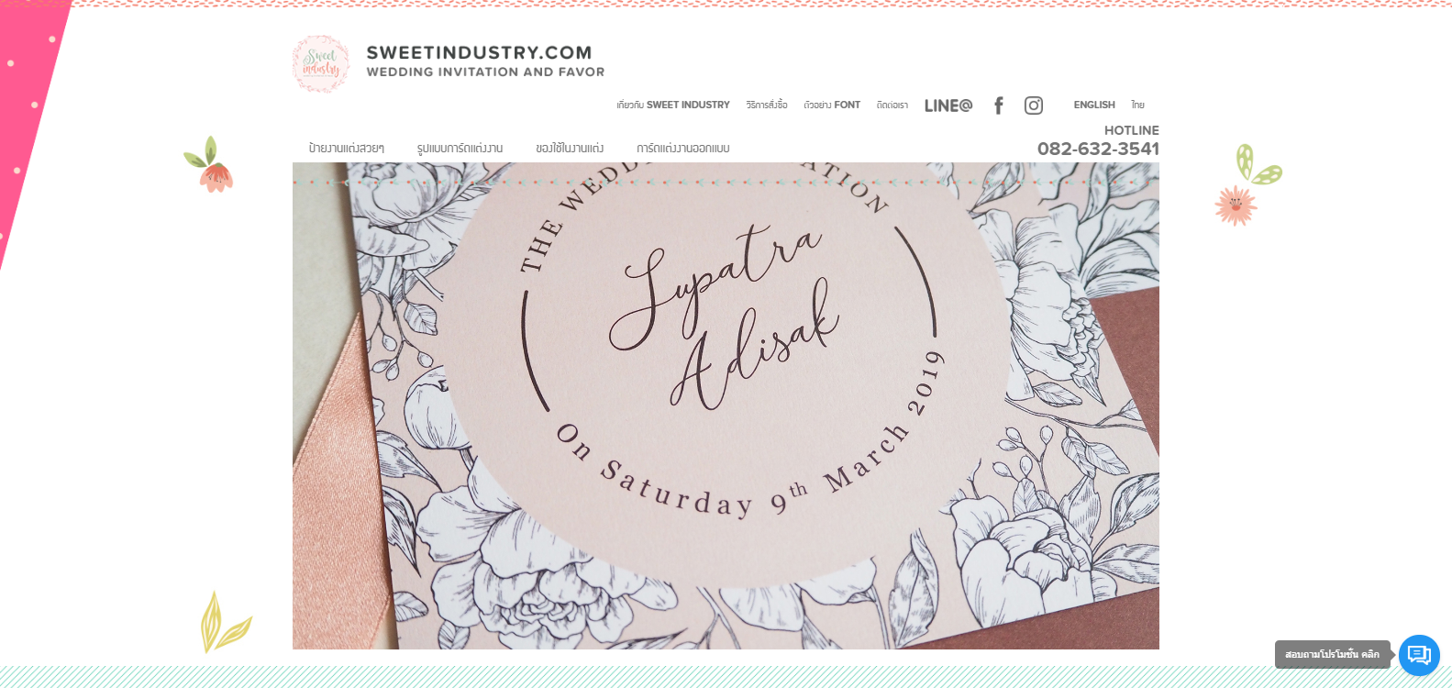Open the Facebook page icon
Screen dimensions: 1452x688
[999, 105]
